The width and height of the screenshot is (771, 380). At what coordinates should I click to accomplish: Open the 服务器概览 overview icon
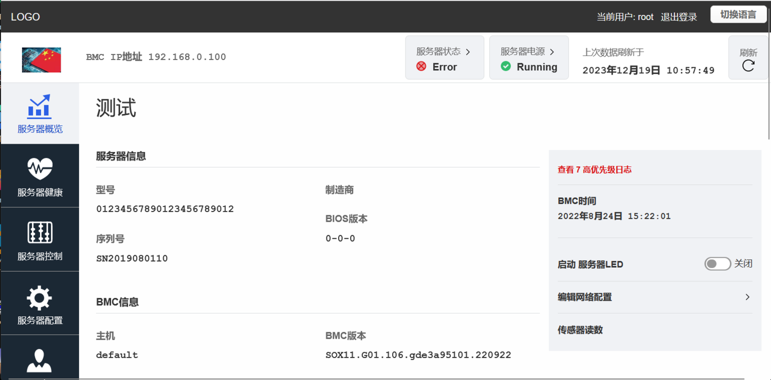[39, 106]
